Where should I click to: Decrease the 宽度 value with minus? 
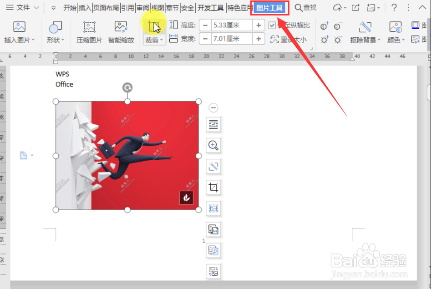(205, 39)
